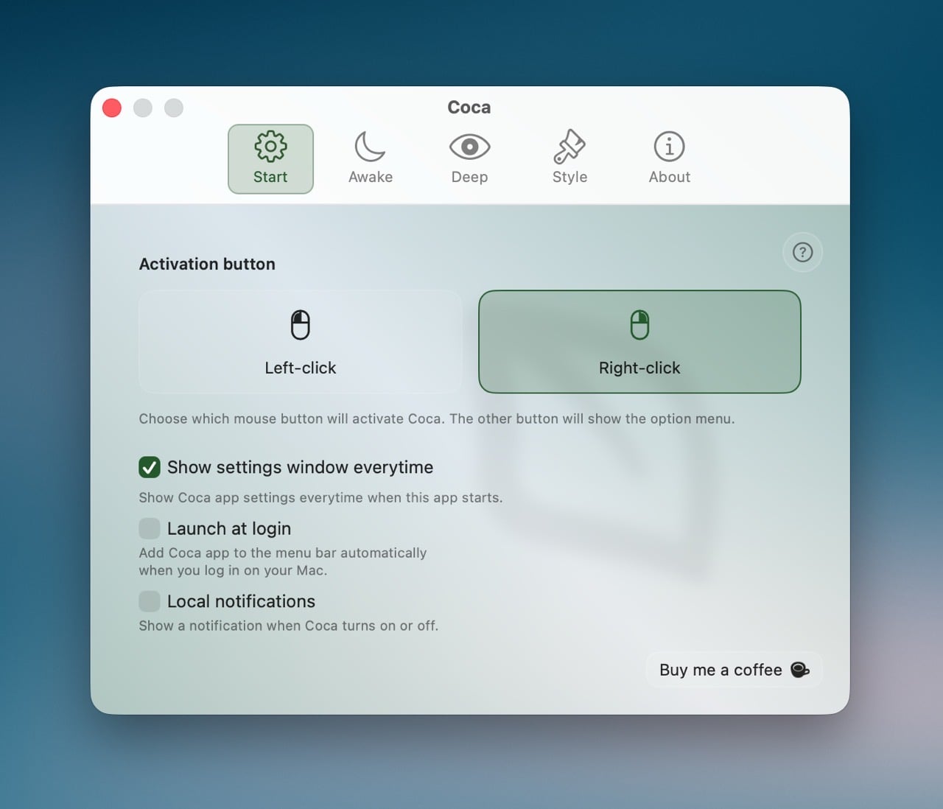Select Left-click as activation button
Image resolution: width=943 pixels, height=809 pixels.
[x=301, y=342]
